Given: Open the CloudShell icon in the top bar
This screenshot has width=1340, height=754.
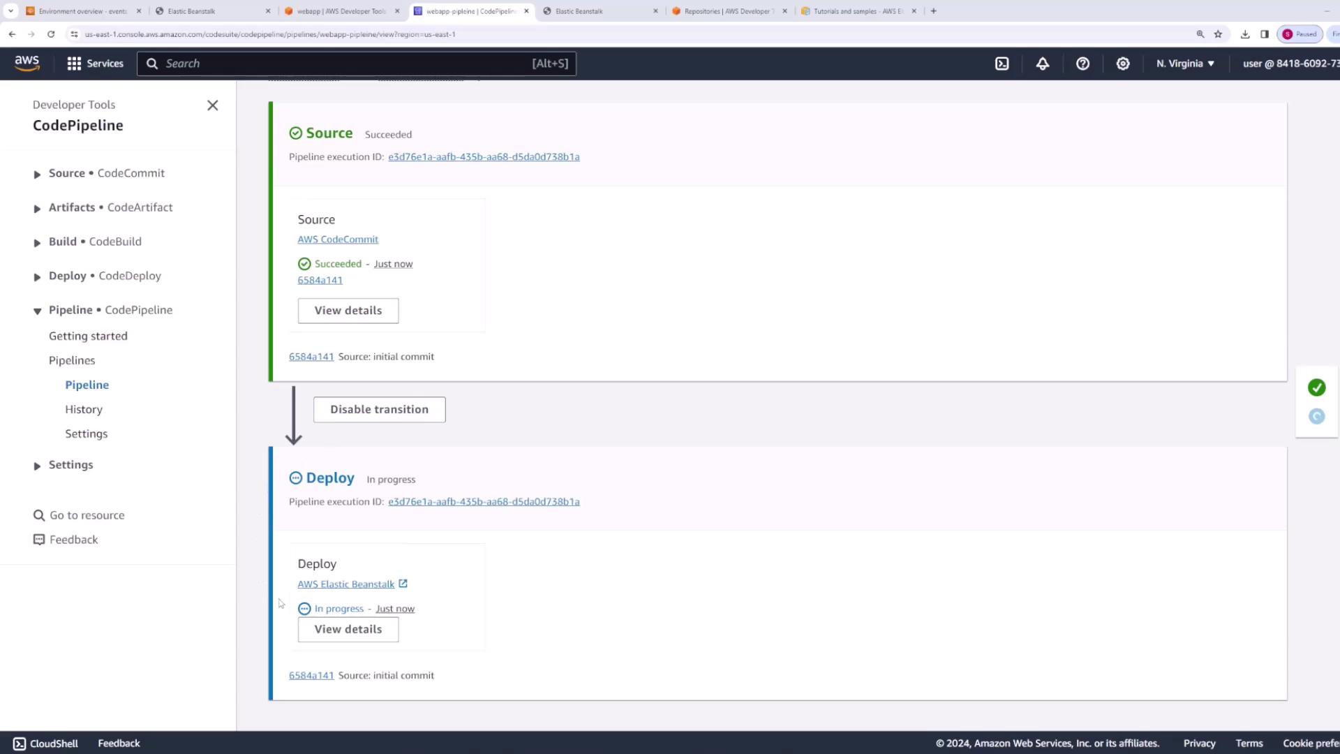Looking at the screenshot, I should [x=1002, y=64].
